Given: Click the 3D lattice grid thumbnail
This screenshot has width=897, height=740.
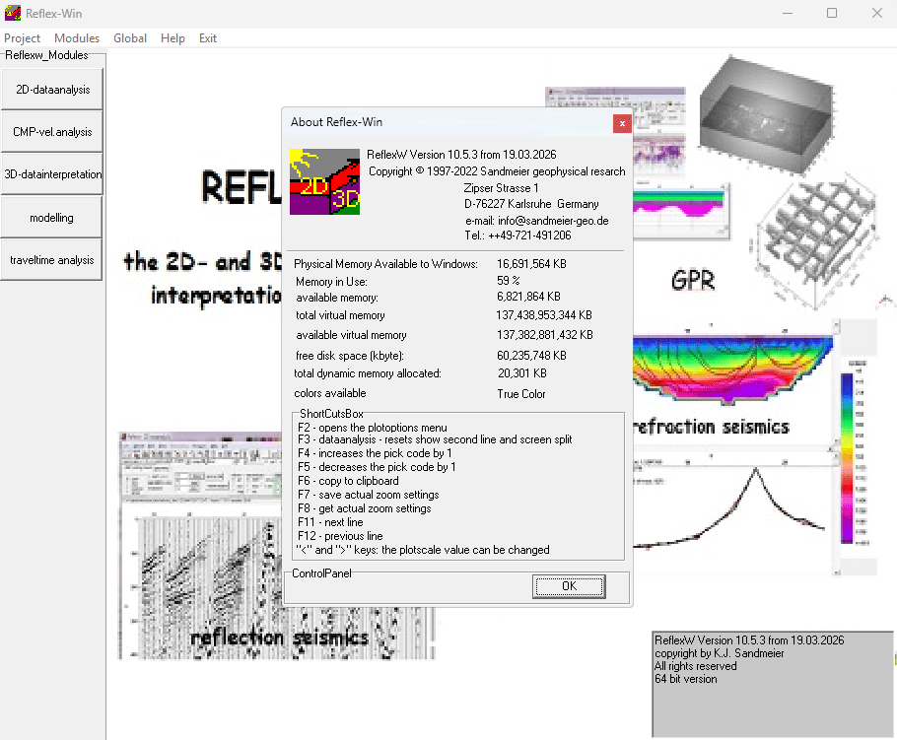Looking at the screenshot, I should [815, 240].
